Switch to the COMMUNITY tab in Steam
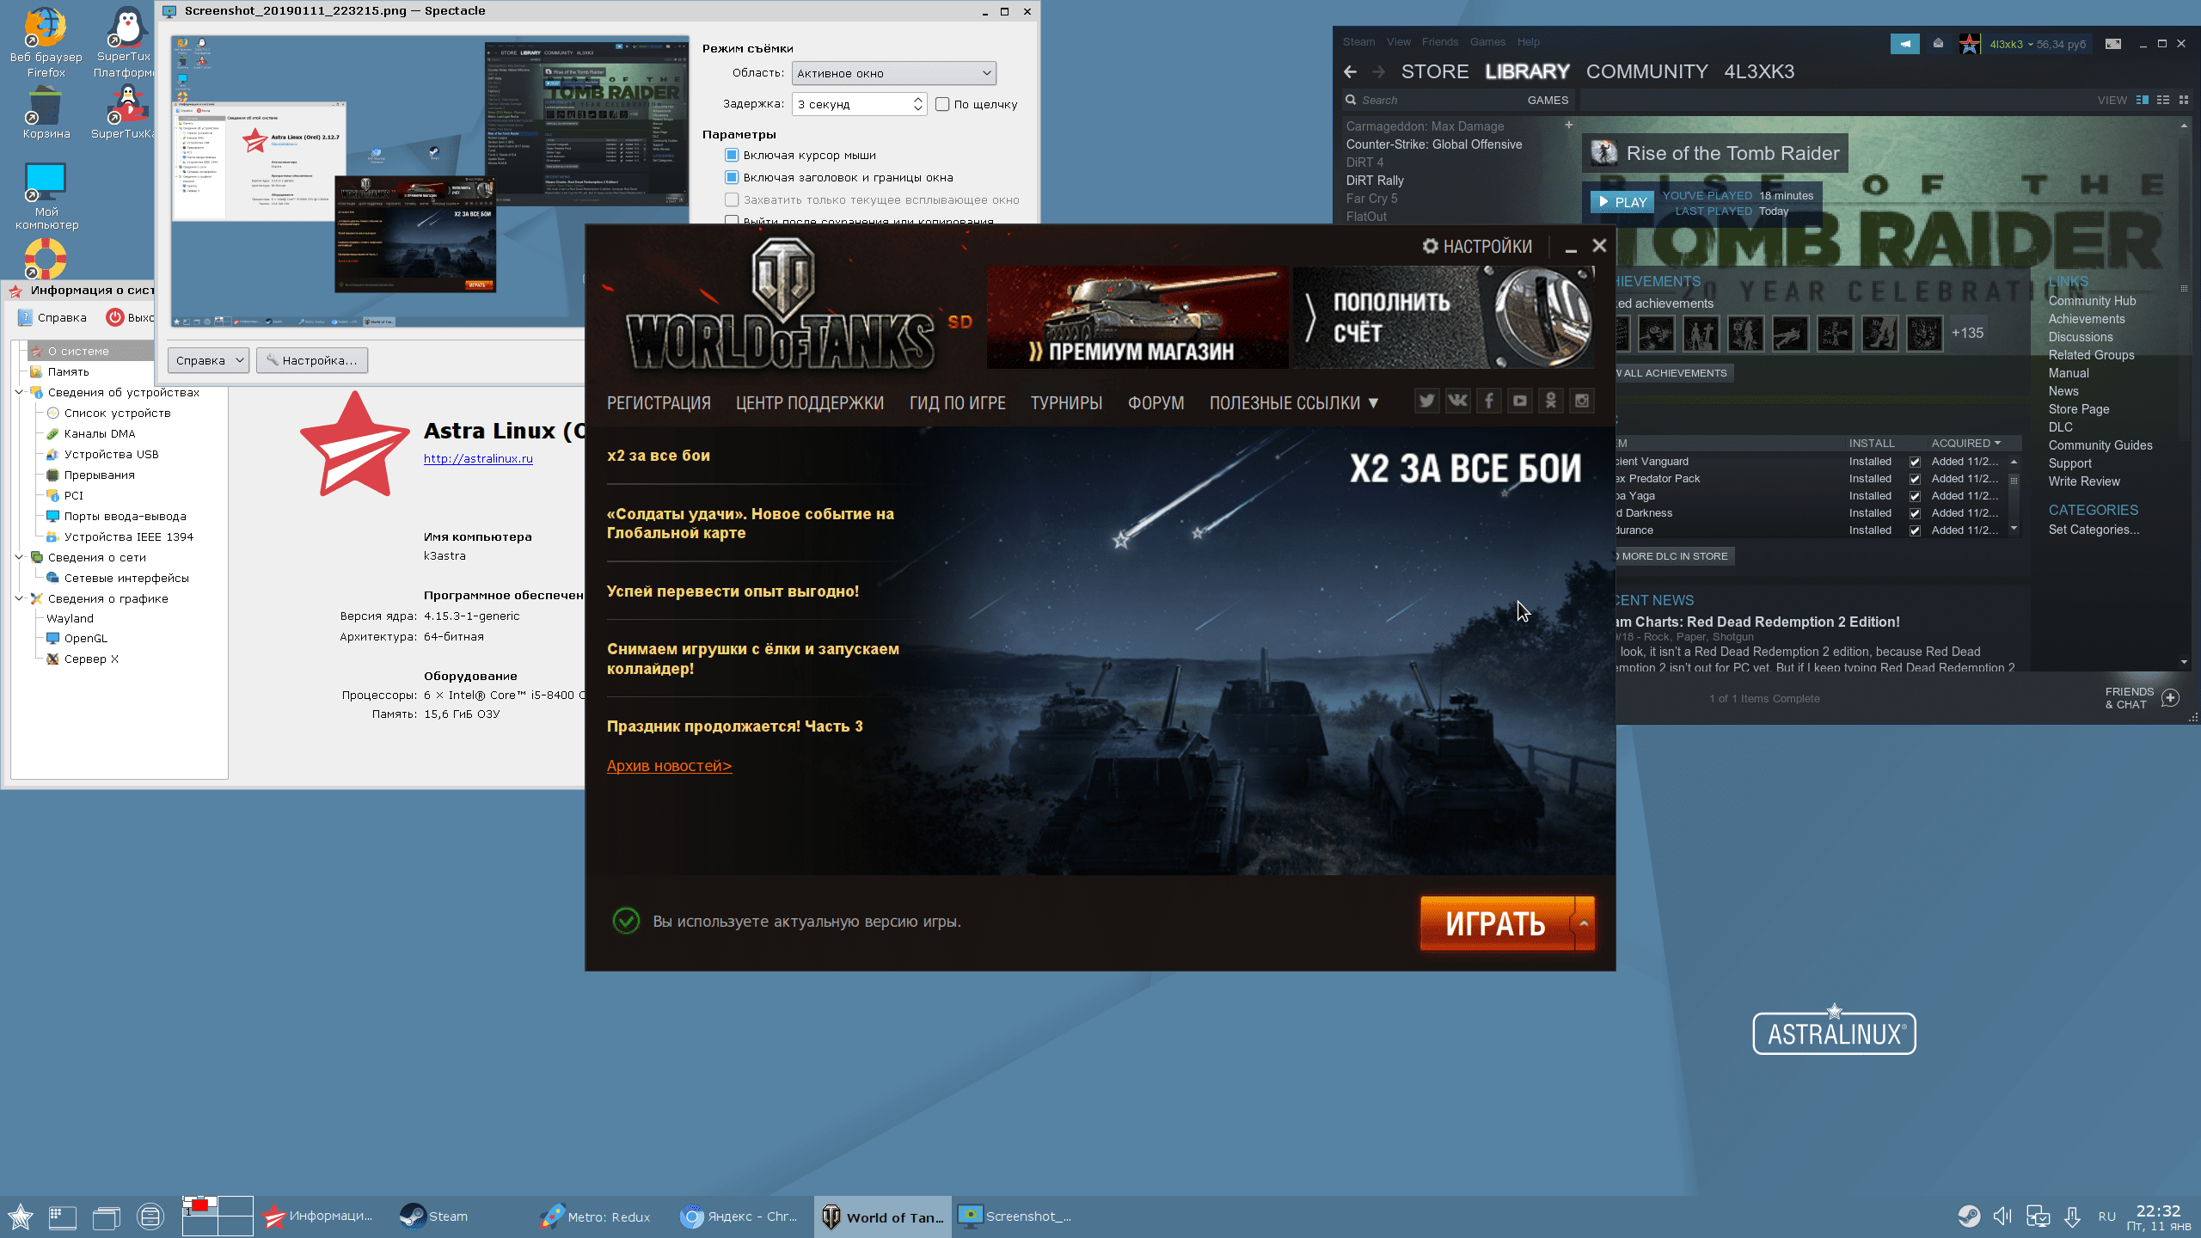 (1646, 72)
